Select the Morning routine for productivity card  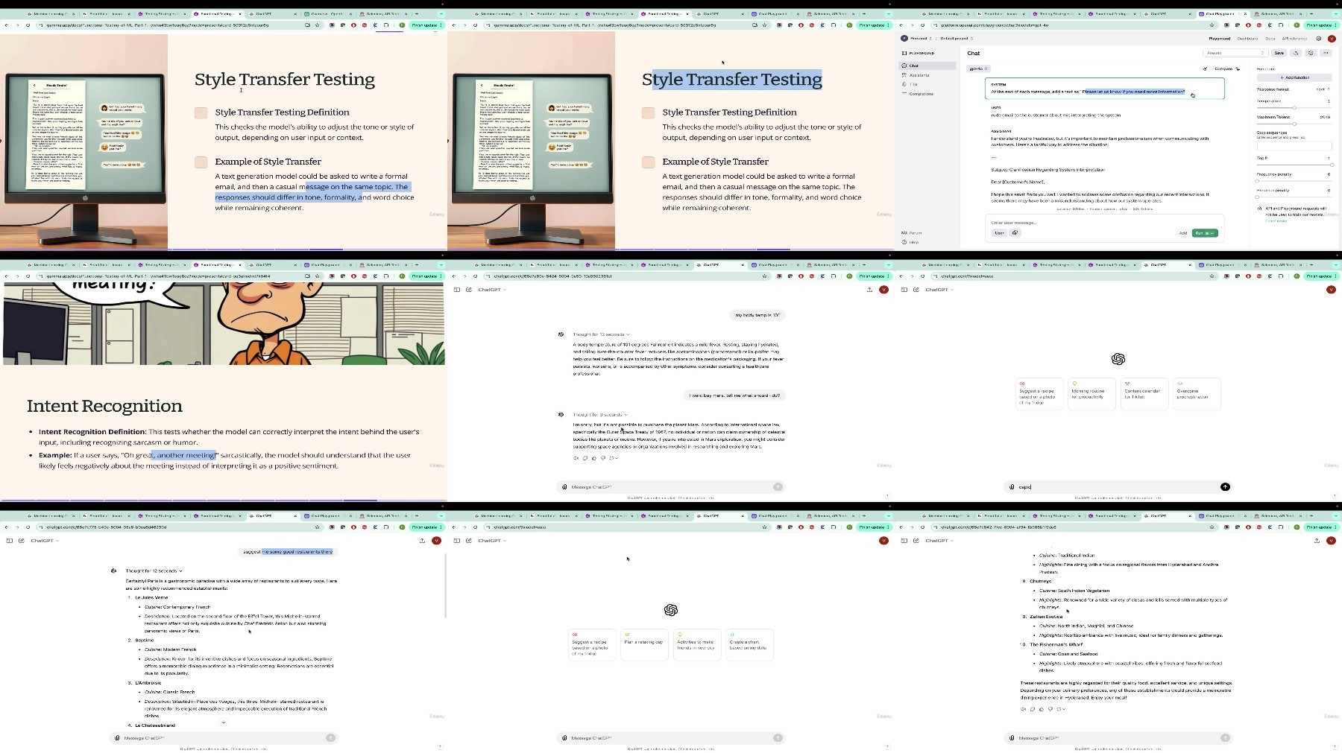pos(1091,393)
